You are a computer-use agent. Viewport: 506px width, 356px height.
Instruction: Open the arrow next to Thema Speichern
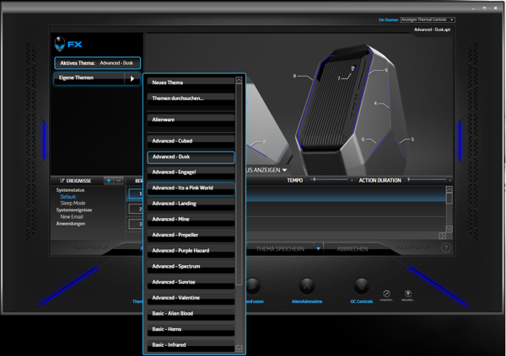click(x=318, y=249)
